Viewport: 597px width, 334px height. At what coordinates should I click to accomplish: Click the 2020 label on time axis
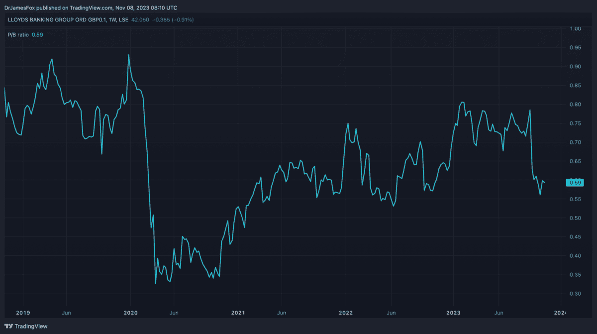tap(130, 313)
